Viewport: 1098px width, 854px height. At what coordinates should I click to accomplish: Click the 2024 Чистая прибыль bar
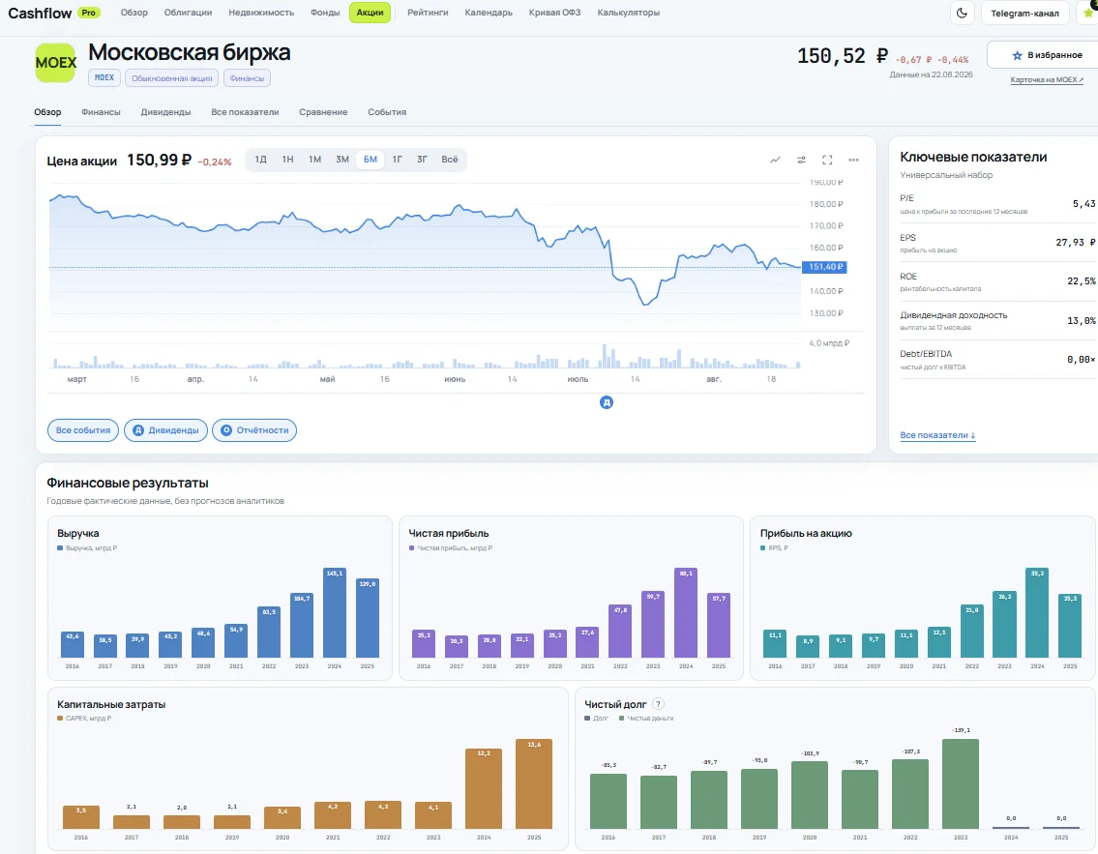click(x=686, y=613)
